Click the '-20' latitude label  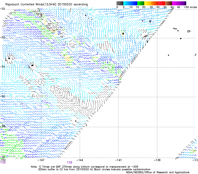2,9
